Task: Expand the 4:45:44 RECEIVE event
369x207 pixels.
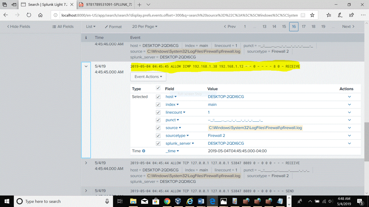Action: (x=86, y=163)
